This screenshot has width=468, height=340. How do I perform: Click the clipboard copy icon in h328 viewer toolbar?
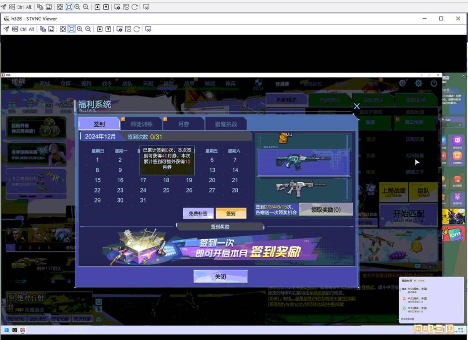[x=43, y=29]
